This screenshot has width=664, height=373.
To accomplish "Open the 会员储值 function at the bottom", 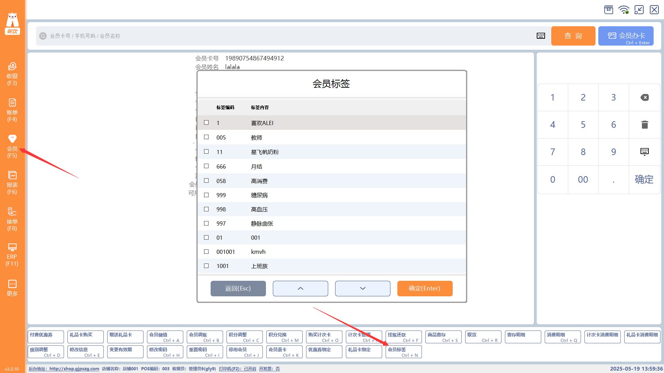I will 165,337.
